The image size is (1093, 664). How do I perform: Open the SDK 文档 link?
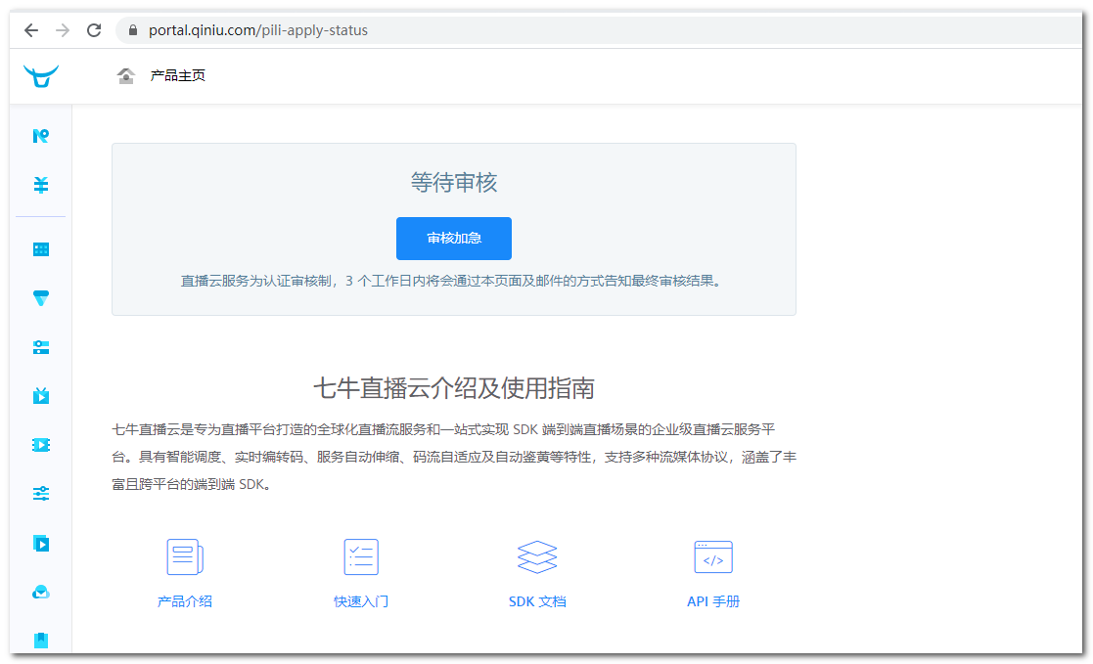pos(537,601)
